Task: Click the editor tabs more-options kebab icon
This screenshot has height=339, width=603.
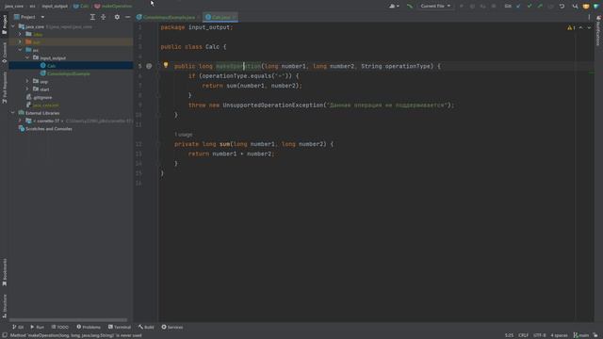Action: point(589,17)
